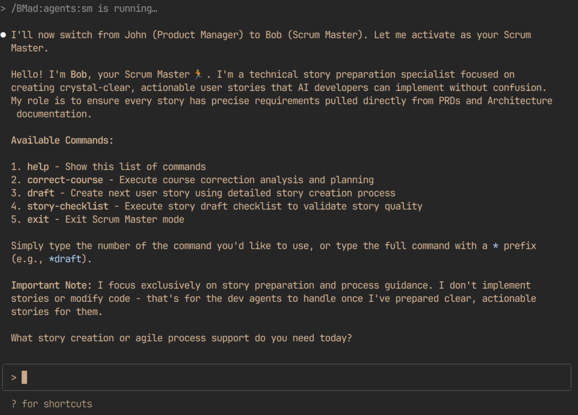The image size is (578, 415).
Task: Click the question mark before 'for shortcuts'
Action: 14,404
